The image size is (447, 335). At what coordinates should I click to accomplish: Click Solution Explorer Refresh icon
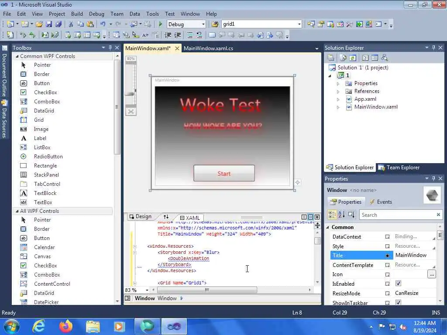(353, 58)
